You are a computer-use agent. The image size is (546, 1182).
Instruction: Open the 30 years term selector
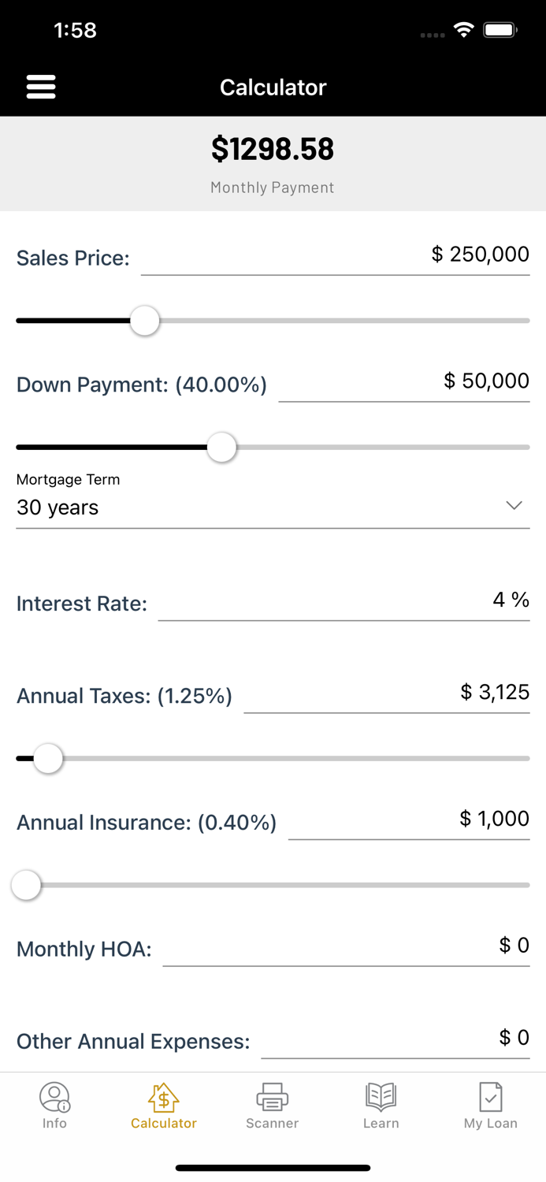[57, 507]
